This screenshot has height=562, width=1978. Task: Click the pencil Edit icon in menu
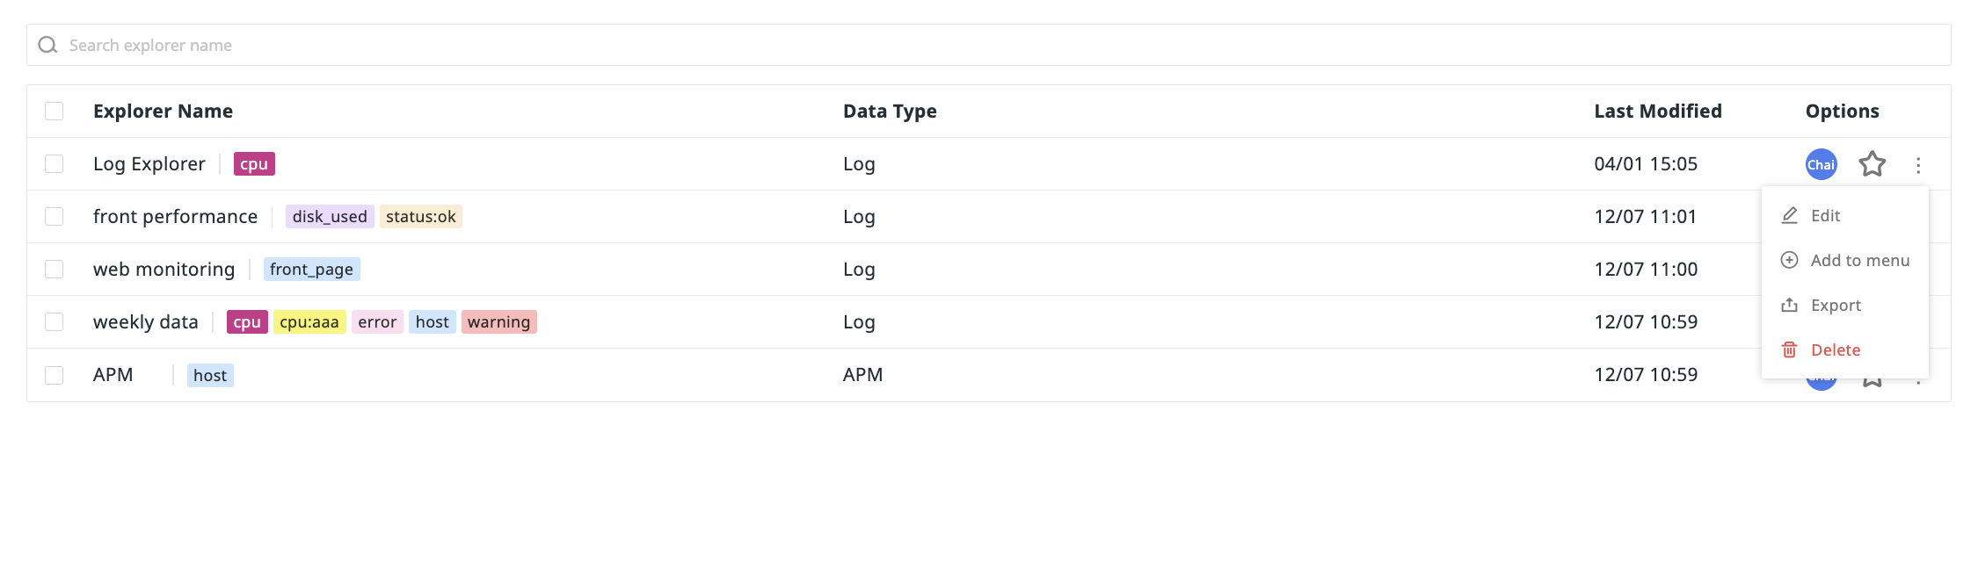coord(1789,215)
